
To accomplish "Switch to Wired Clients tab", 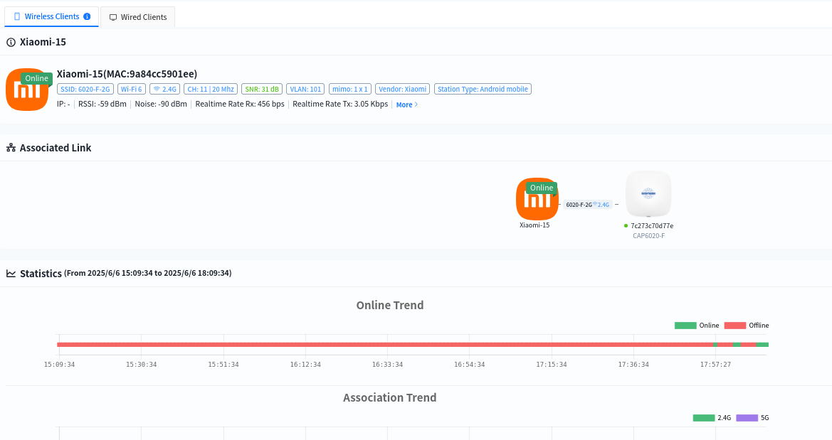I will pos(137,17).
